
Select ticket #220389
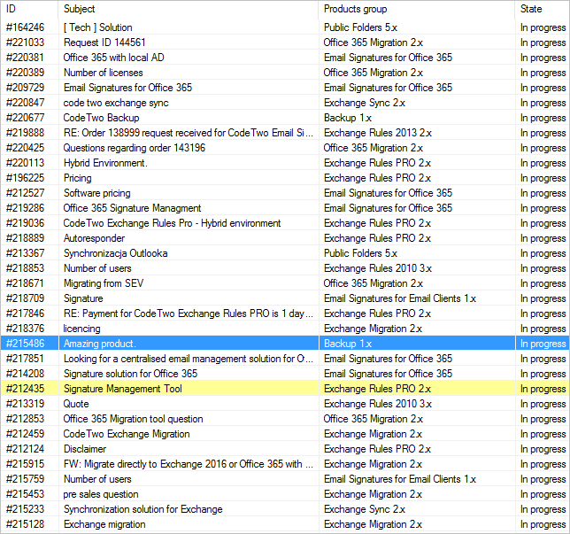click(x=25, y=73)
